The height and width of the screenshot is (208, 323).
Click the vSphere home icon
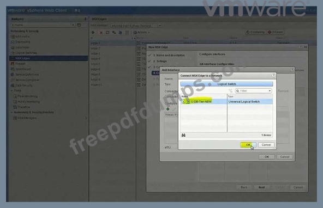point(76,10)
